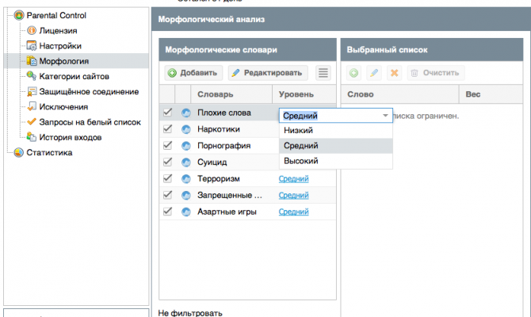Select Высокий in the level dropdown list
Viewport: 531px width, 317px height.
300,161
